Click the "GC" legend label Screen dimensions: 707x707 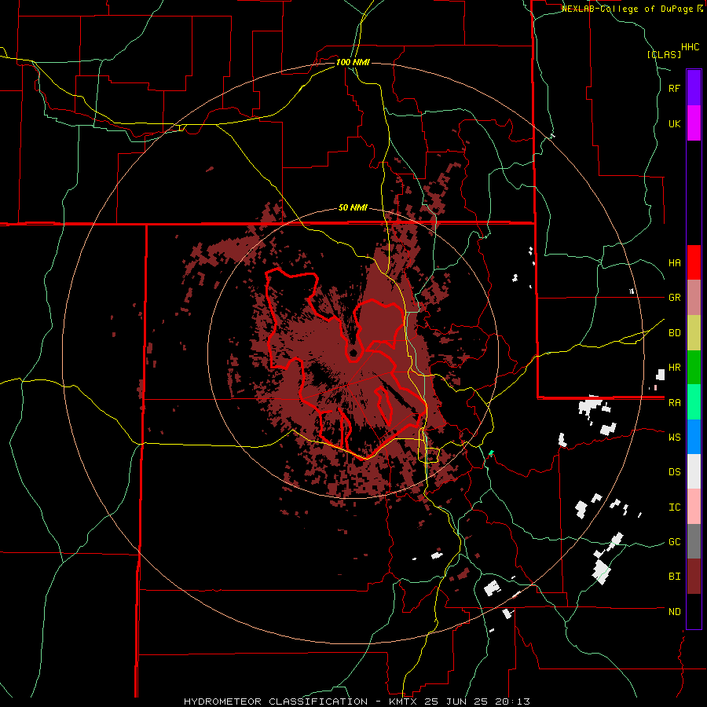click(x=675, y=542)
